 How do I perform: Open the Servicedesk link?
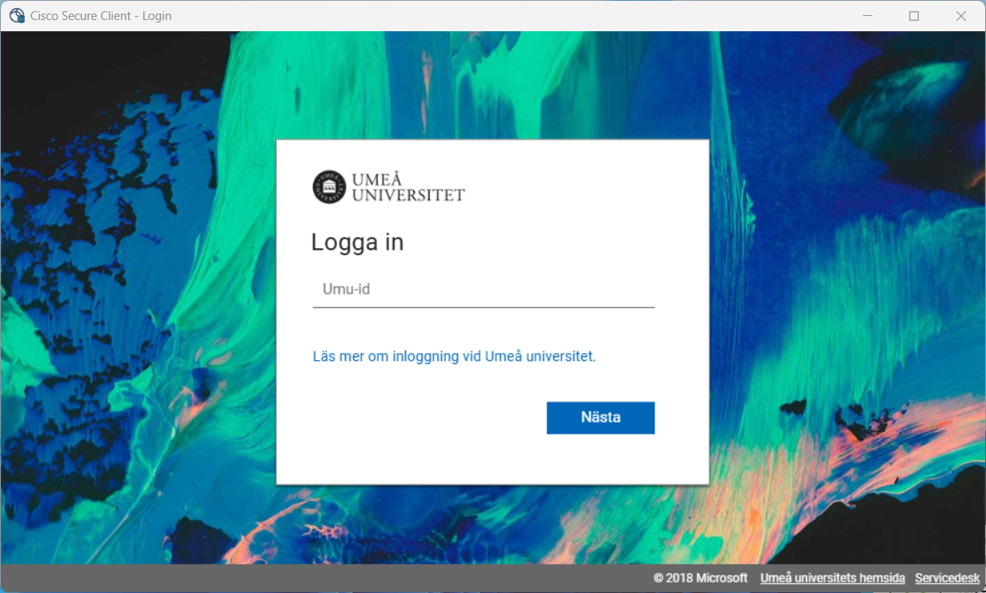948,578
